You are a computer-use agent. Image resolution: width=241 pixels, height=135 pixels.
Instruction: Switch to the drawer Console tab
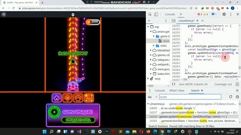[x=160, y=90]
